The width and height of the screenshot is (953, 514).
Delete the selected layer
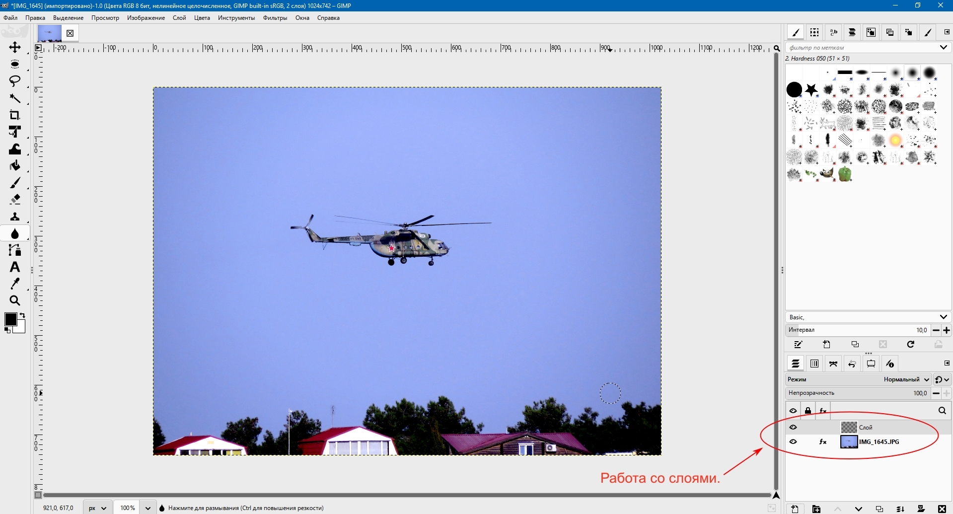pyautogui.click(x=942, y=509)
